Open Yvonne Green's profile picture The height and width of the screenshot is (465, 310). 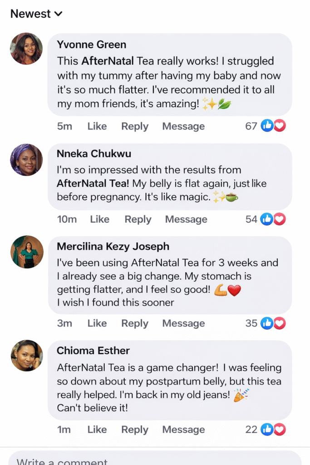[x=26, y=49]
